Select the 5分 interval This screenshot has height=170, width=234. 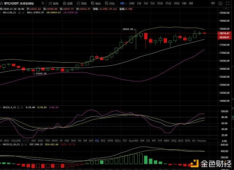coord(152,3)
